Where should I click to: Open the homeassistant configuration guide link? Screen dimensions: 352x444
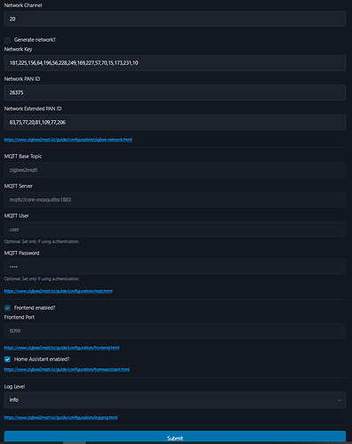pos(67,369)
